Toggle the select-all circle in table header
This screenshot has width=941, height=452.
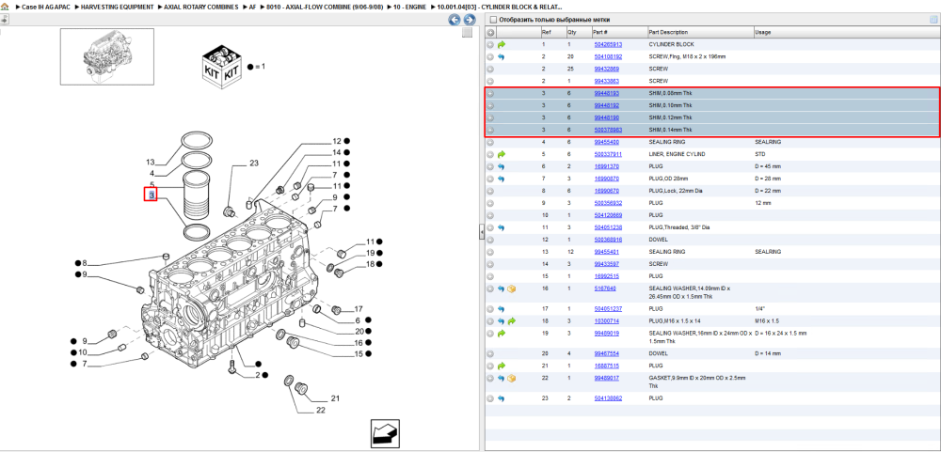[x=490, y=32]
